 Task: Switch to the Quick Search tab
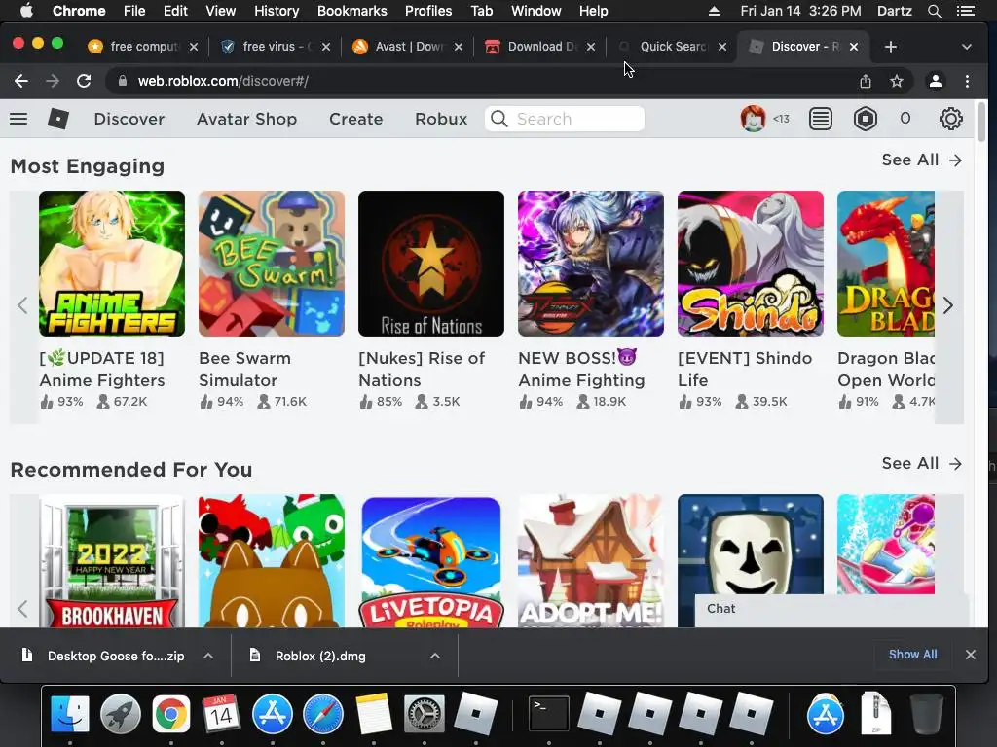coord(671,47)
